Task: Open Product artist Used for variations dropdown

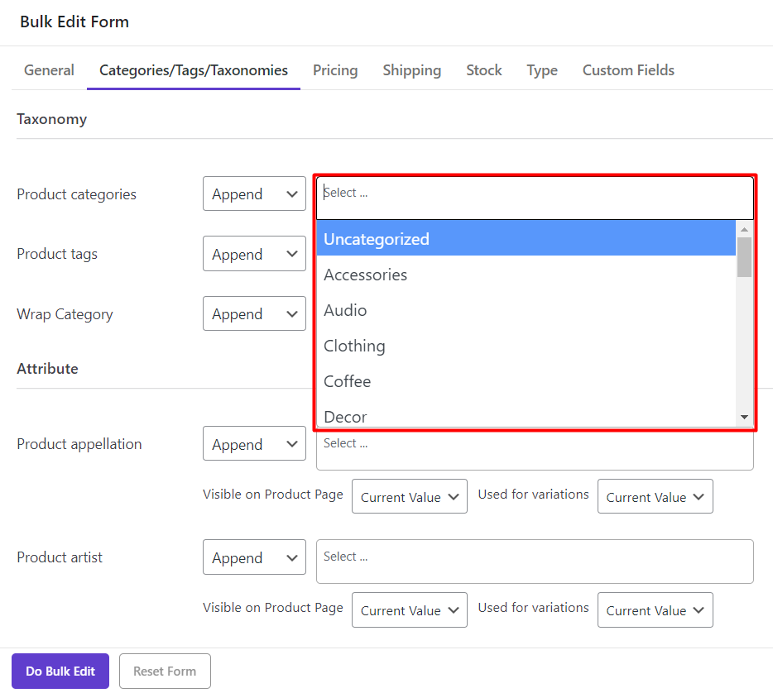Action: coord(655,610)
